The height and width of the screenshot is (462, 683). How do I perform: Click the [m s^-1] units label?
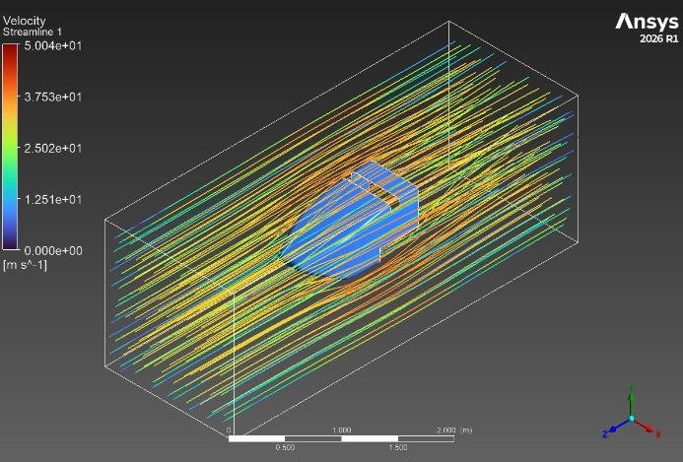[25, 265]
